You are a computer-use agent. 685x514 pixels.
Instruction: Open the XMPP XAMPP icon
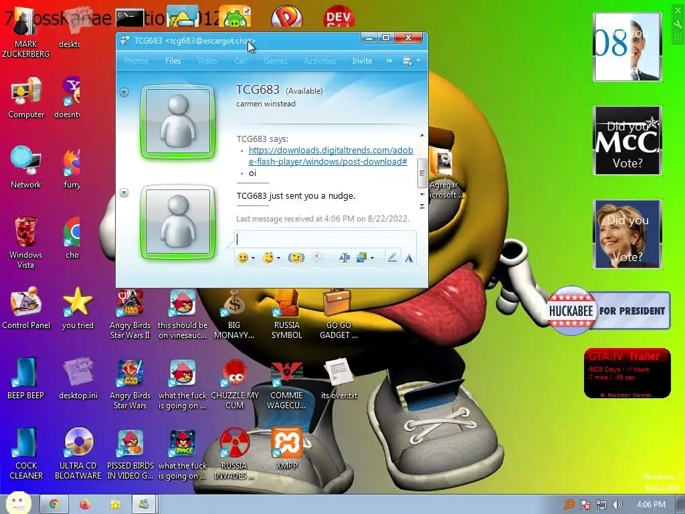pos(286,449)
